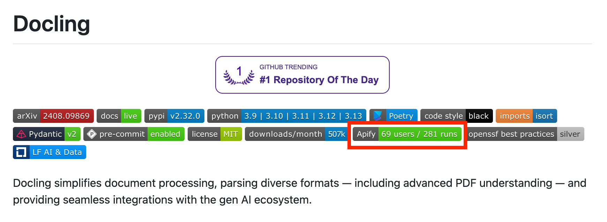Click the Docling page heading
This screenshot has width=607, height=222.
click(52, 24)
